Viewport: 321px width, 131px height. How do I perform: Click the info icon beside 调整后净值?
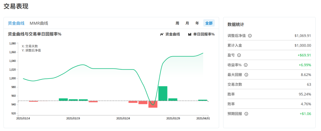[x=250, y=36]
